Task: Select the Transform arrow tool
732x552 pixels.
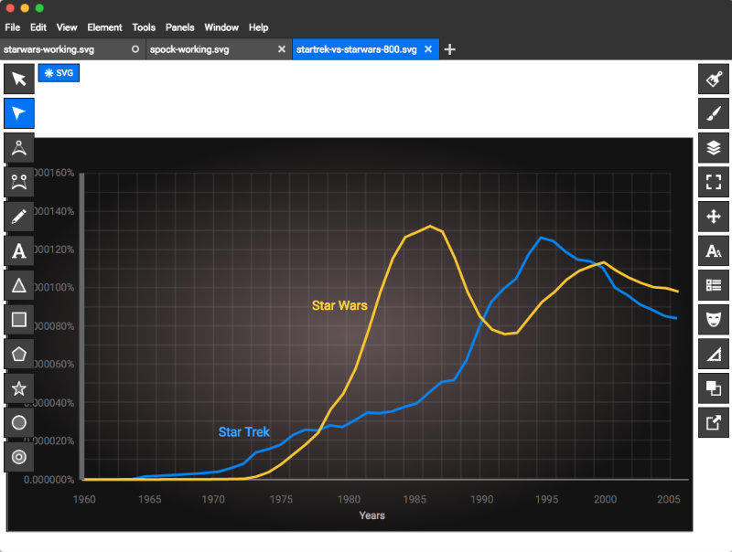Action: (x=19, y=79)
